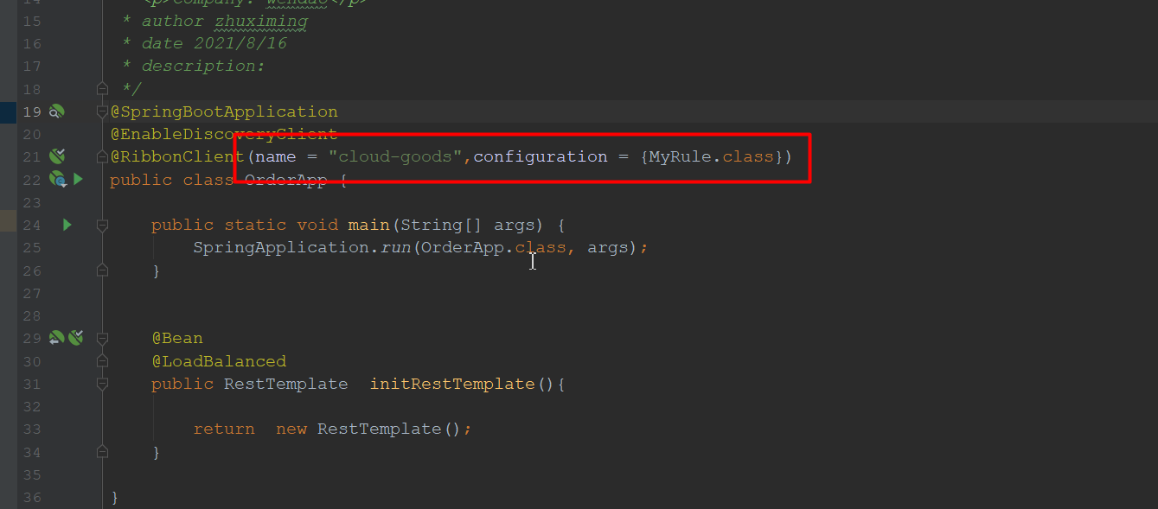Click line number 27 in the gutter
1158x509 pixels.
click(31, 293)
